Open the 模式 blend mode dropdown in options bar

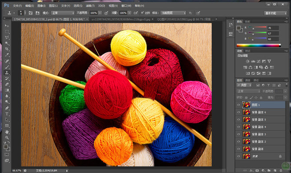63,13
